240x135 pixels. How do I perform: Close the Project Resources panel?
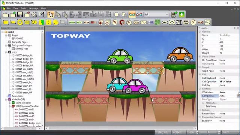pos(42,28)
